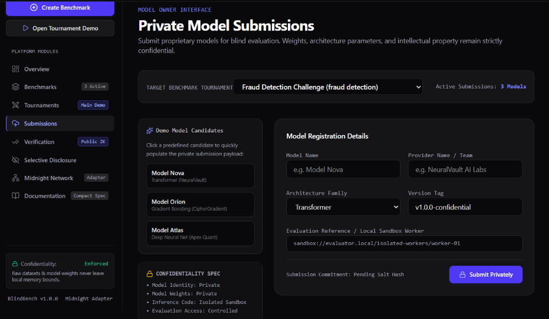Focus the Model Name input field

(343, 169)
